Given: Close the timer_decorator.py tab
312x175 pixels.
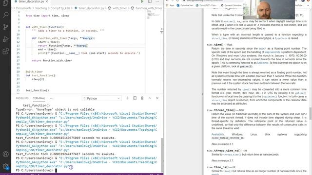Looking at the screenshot, I should [x=47, y=1].
